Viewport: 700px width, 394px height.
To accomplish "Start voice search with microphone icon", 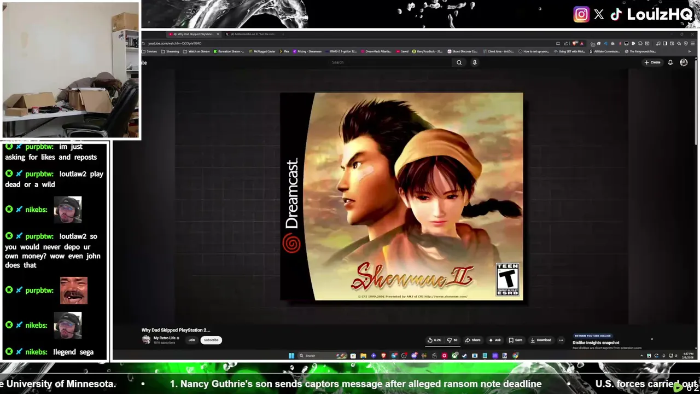I will (x=475, y=62).
